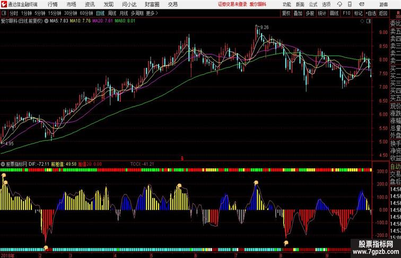Click the MA10: 7.76 value
This screenshot has width=401, height=258.
coord(80,21)
